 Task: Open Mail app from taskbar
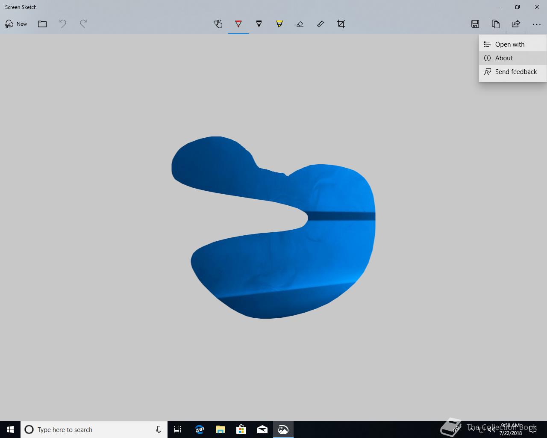[x=262, y=429]
